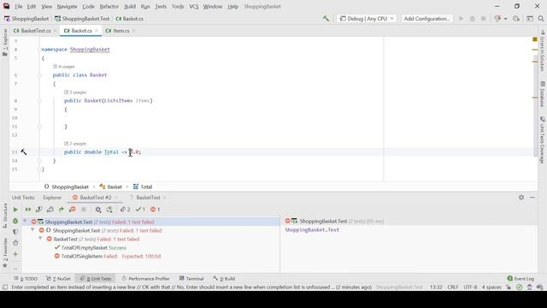Click Search Everywhere magnifier icon

(541, 19)
